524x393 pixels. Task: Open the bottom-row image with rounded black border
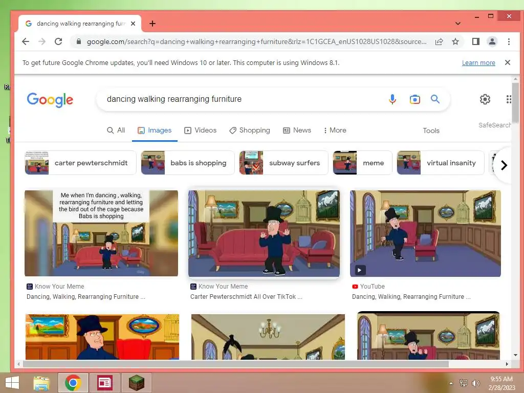coord(428,336)
